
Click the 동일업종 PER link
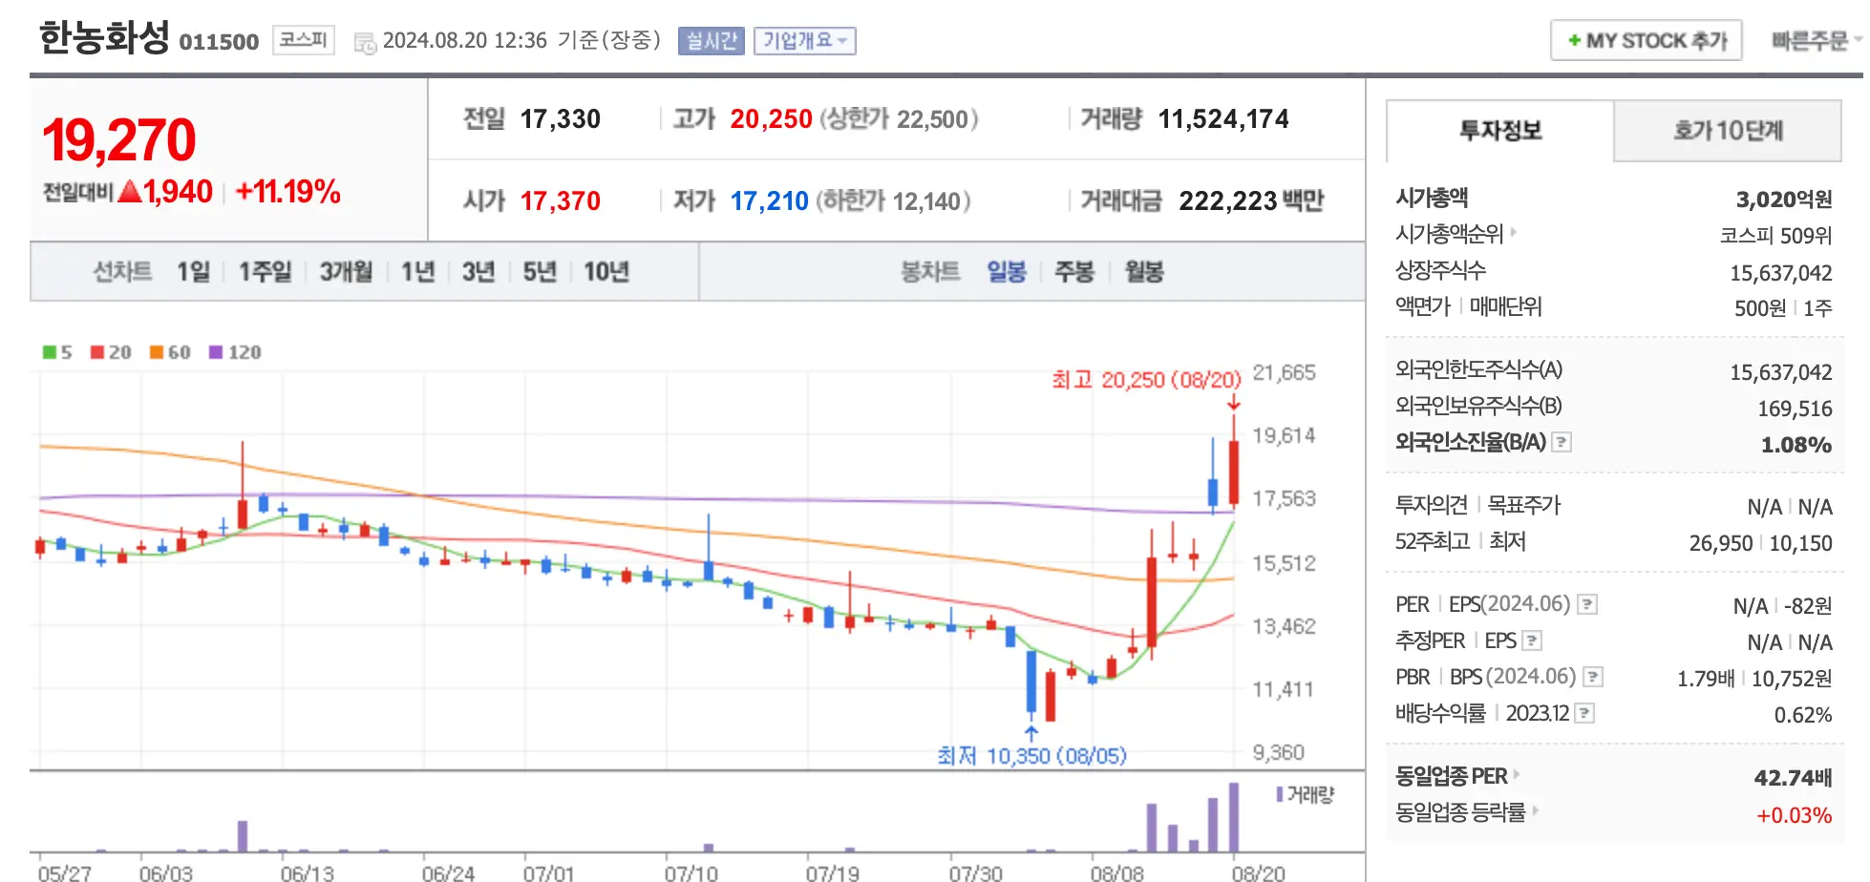click(1452, 776)
